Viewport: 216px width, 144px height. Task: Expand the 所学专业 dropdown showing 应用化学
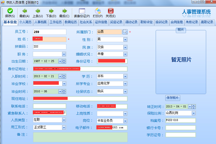125,83
